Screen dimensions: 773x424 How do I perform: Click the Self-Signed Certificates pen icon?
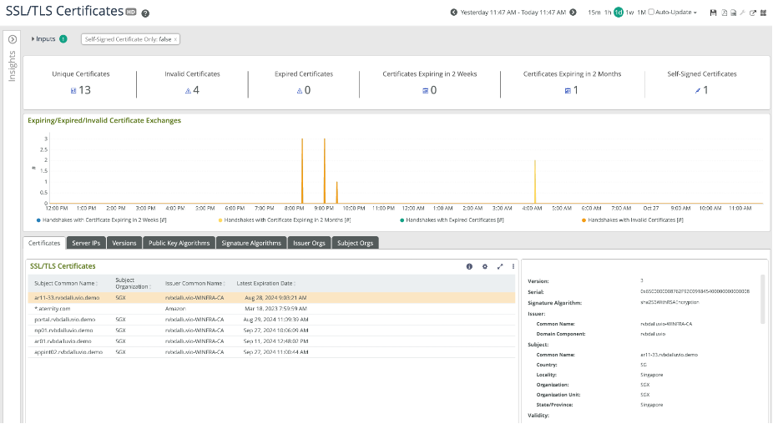698,91
